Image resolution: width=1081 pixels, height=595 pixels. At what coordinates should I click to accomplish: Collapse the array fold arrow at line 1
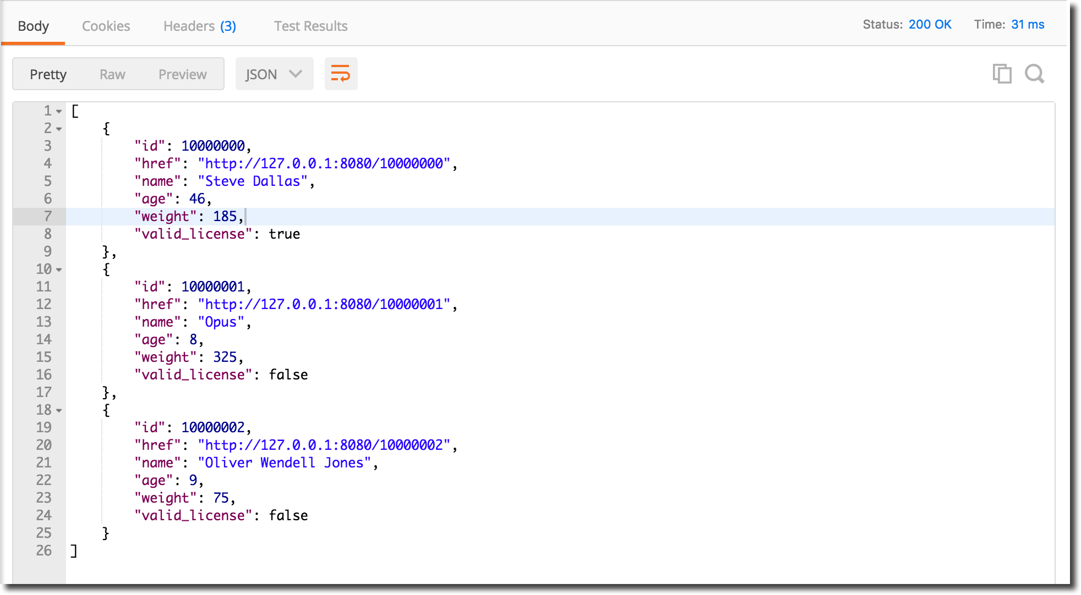pos(59,112)
